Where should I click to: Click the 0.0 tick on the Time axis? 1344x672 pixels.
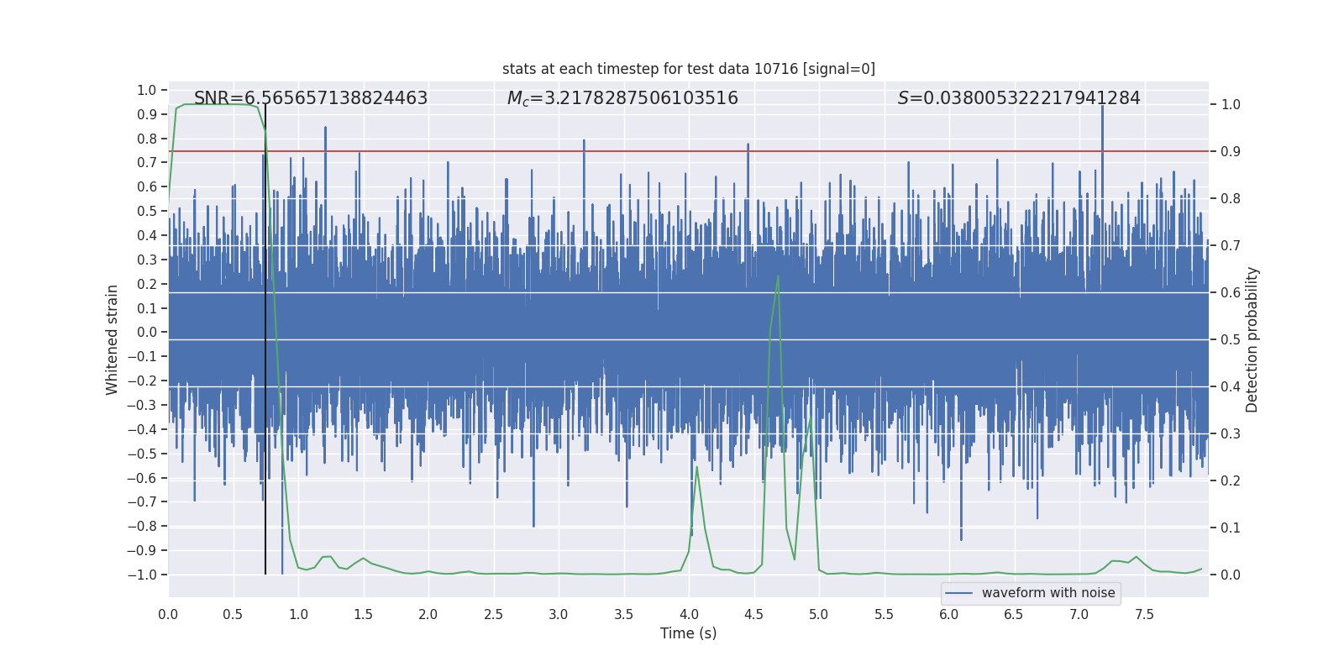click(x=168, y=614)
